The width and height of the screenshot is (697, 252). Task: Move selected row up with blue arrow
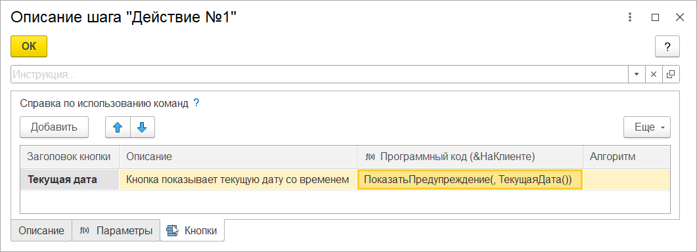point(118,127)
